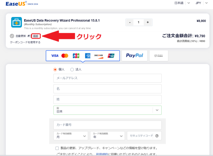The image size is (213, 156).
Task: Click the ご注文金額合計 ¥9,790 total
Action: click(184, 36)
